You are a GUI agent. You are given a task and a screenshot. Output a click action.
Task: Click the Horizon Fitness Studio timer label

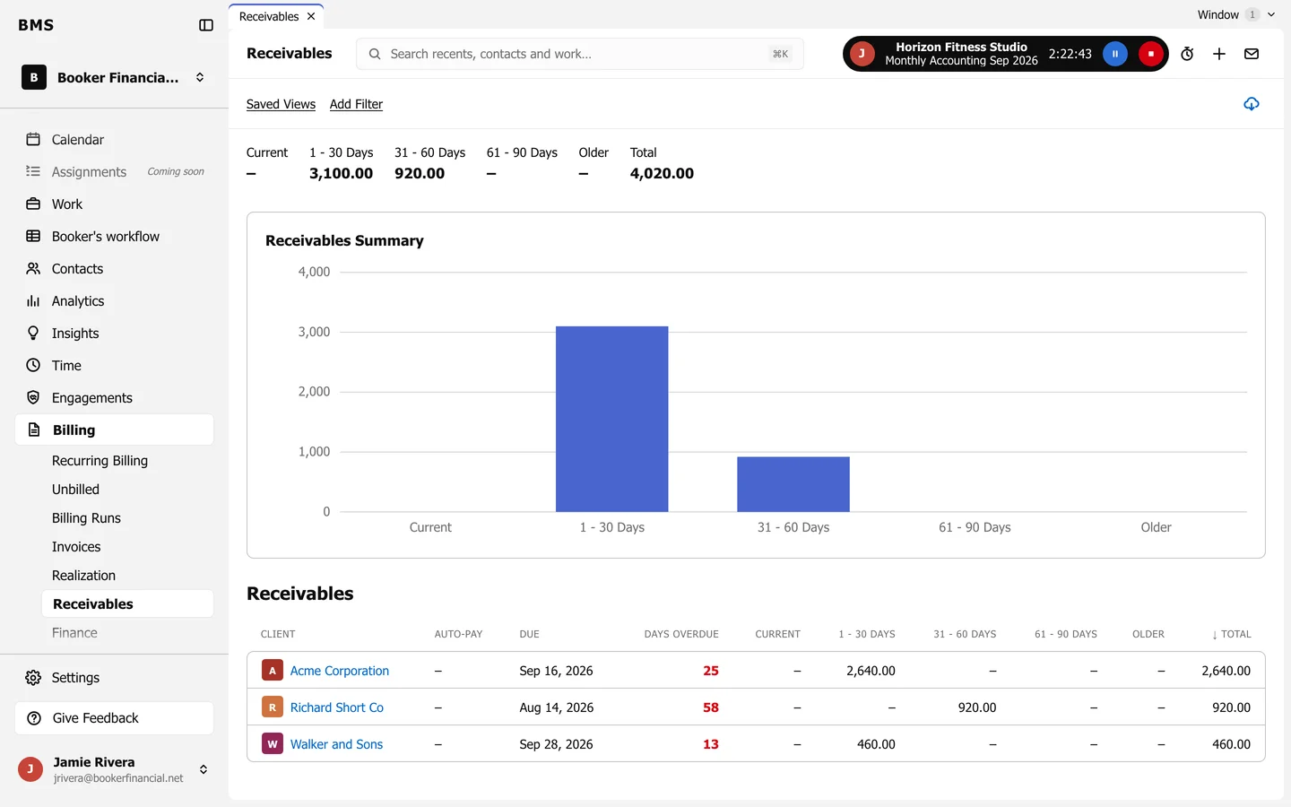point(961,54)
